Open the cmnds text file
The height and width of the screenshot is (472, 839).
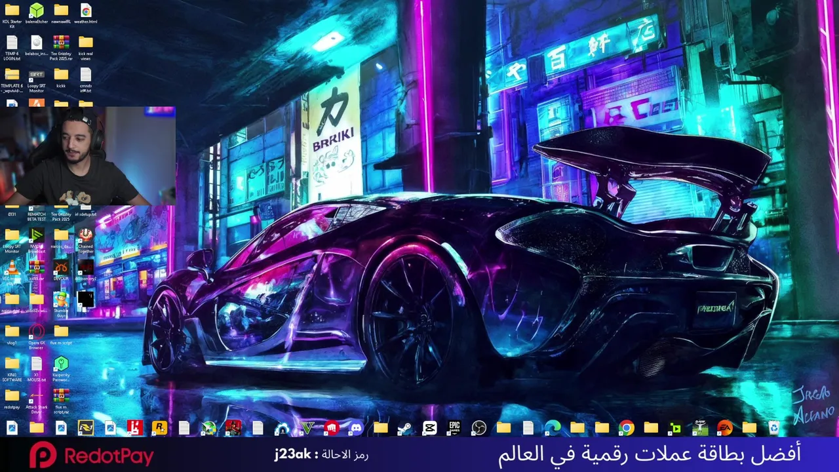[86, 80]
